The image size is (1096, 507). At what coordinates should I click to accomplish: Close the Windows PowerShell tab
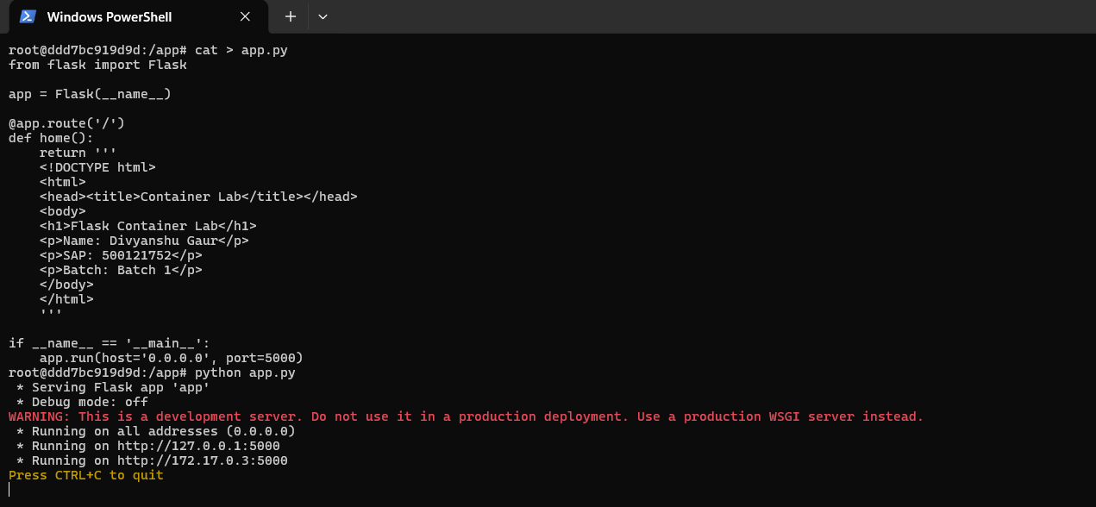click(x=244, y=16)
